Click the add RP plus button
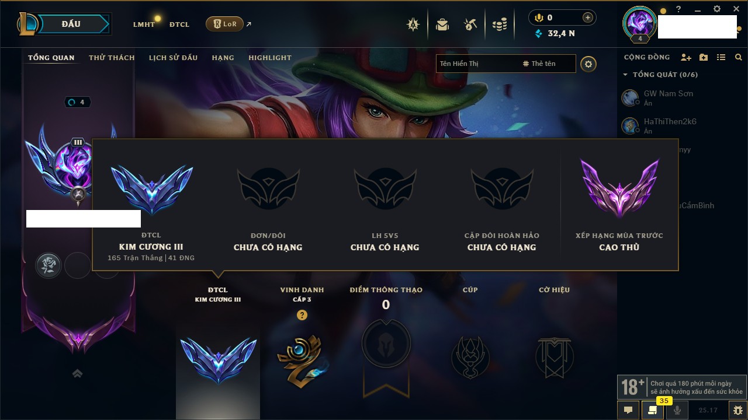This screenshot has height=420, width=748. [x=588, y=18]
